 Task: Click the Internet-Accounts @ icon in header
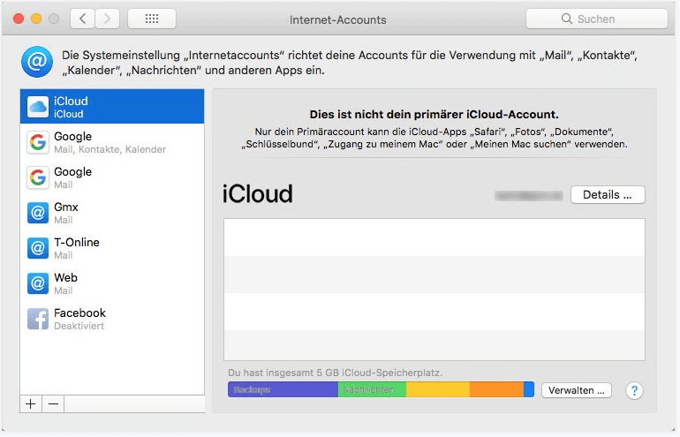pos(36,62)
